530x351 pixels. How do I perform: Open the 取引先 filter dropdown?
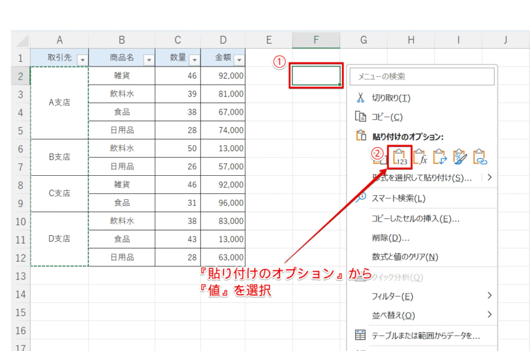click(82, 60)
